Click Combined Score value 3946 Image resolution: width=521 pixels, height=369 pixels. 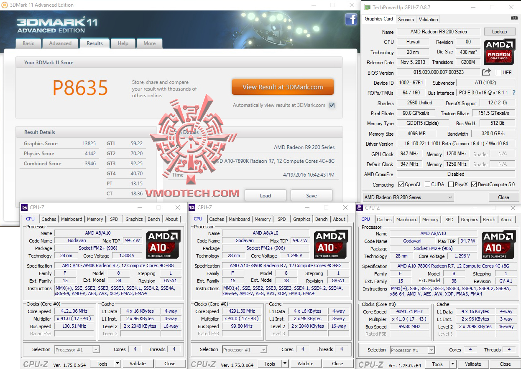coord(90,164)
